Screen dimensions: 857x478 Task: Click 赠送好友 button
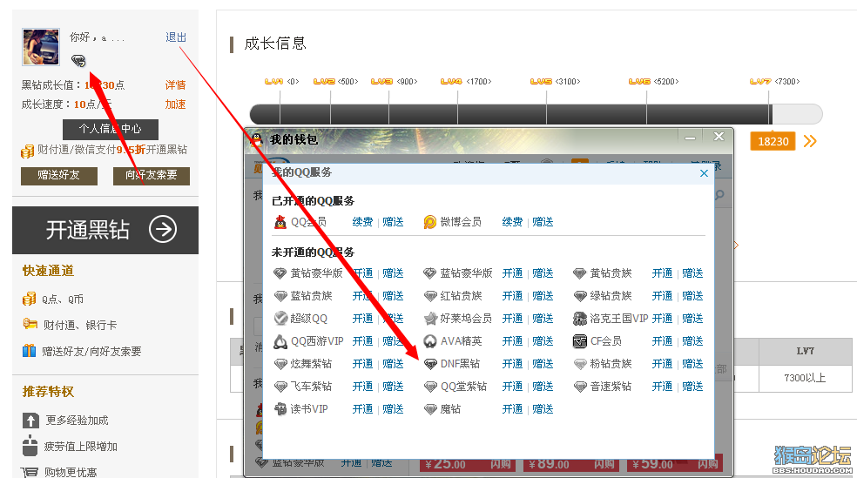[x=59, y=175]
